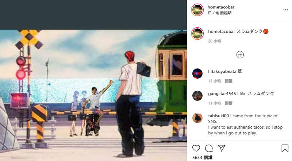Screen dimensions: 292x161
Task: View liltakuyabeatz profile avatar
Action: [x=197, y=74]
